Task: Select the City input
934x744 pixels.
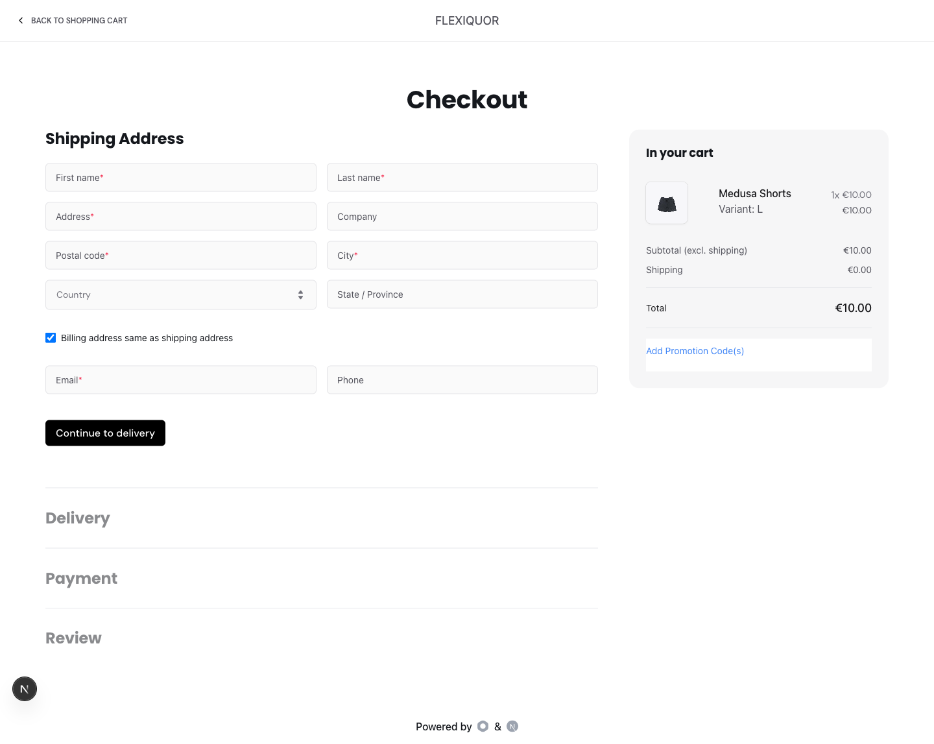Action: [x=462, y=256]
